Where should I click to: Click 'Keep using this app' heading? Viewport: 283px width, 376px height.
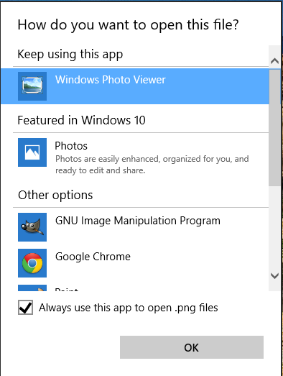(70, 55)
